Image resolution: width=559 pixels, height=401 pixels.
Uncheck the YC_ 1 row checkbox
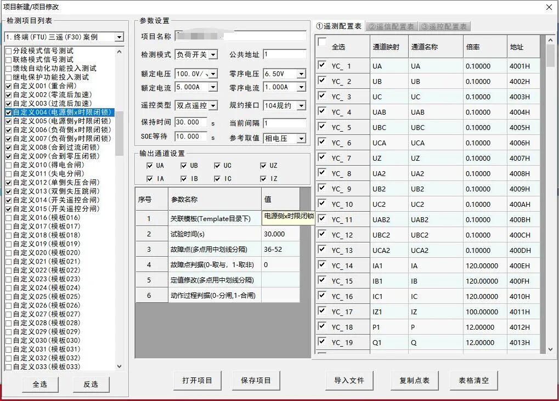pos(322,66)
